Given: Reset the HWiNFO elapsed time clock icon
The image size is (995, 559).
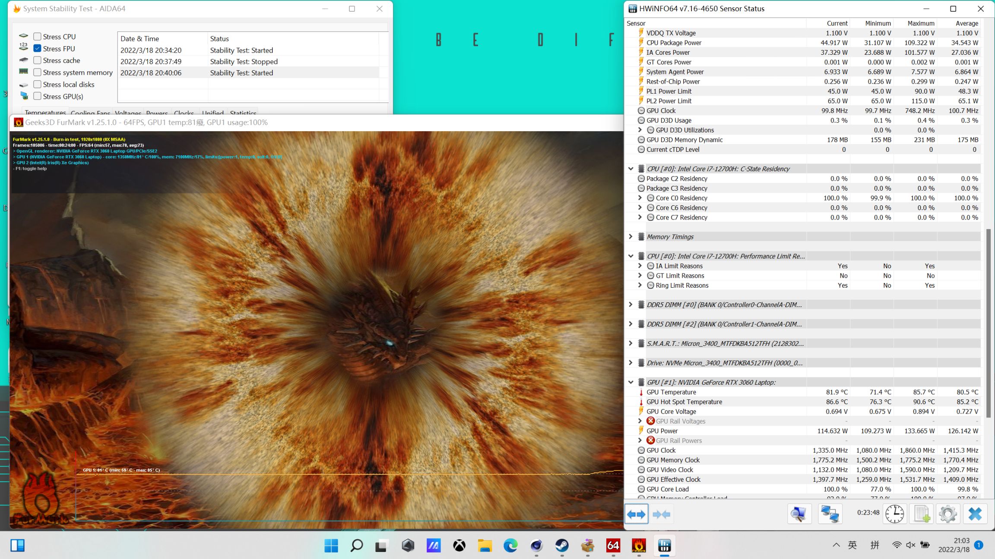Looking at the screenshot, I should click(x=894, y=514).
